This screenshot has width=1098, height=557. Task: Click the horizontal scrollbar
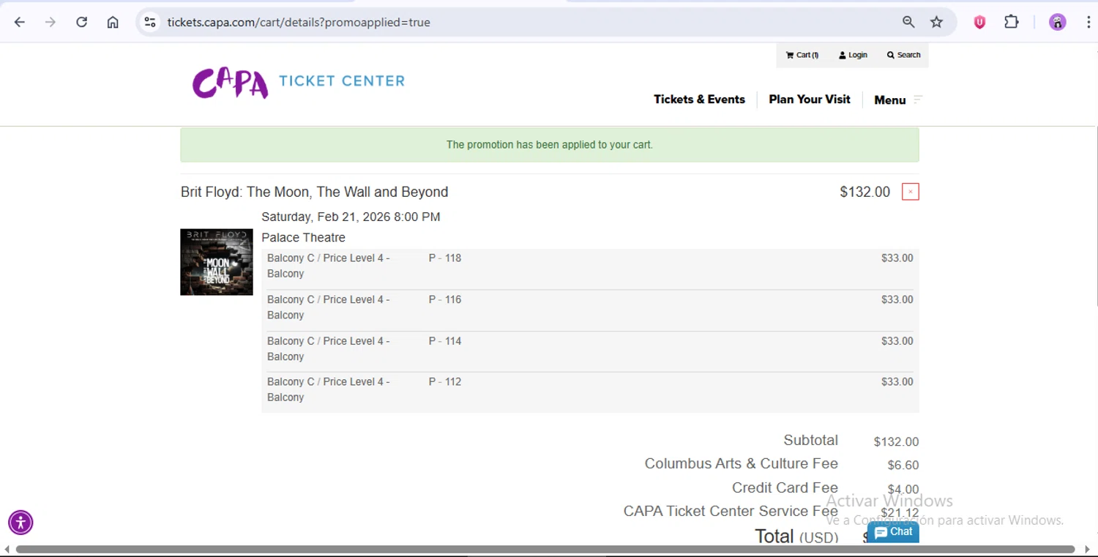(x=545, y=550)
